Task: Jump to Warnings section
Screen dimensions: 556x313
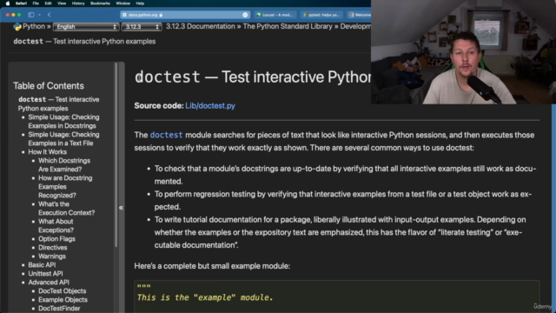Action: pos(52,256)
